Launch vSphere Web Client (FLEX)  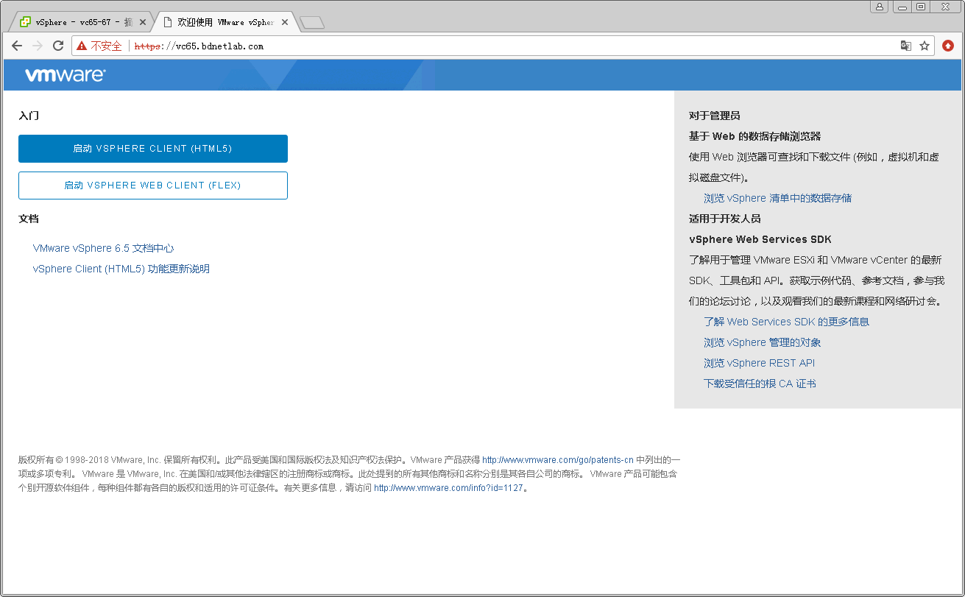click(153, 186)
